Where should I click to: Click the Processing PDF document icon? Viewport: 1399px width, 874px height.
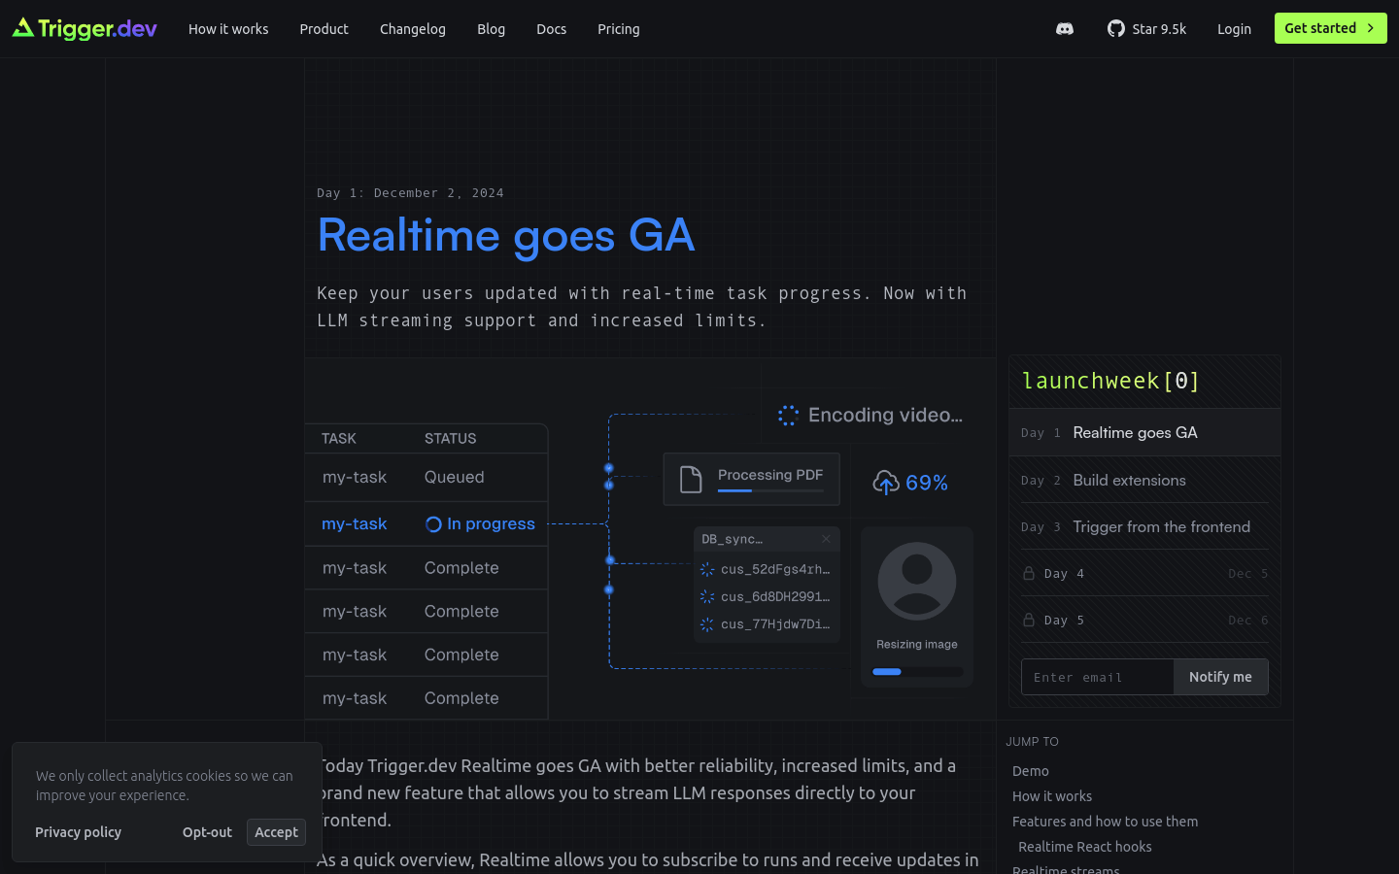691,480
